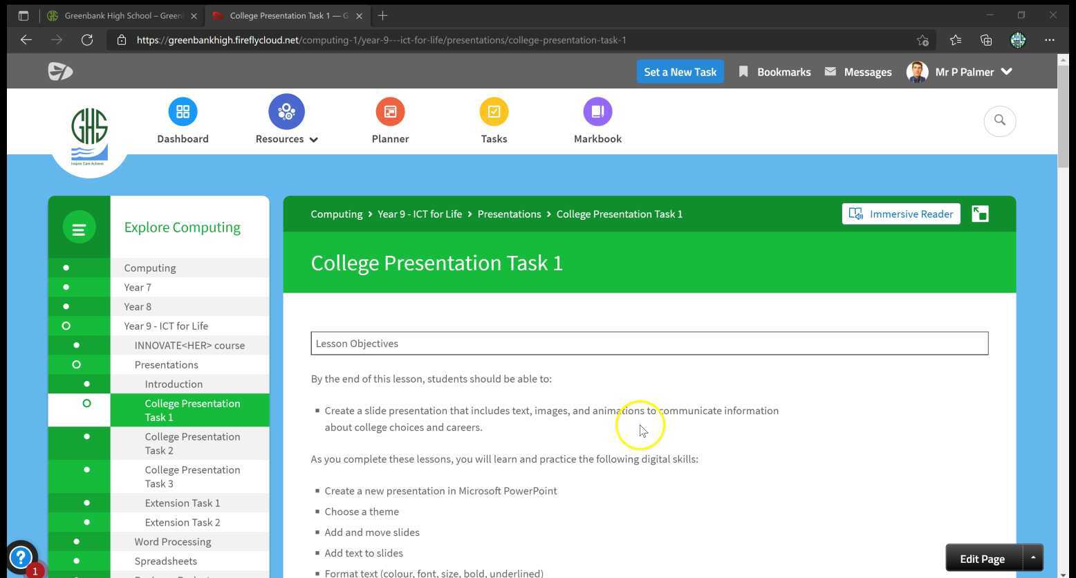Open the Markbook icon

(597, 111)
